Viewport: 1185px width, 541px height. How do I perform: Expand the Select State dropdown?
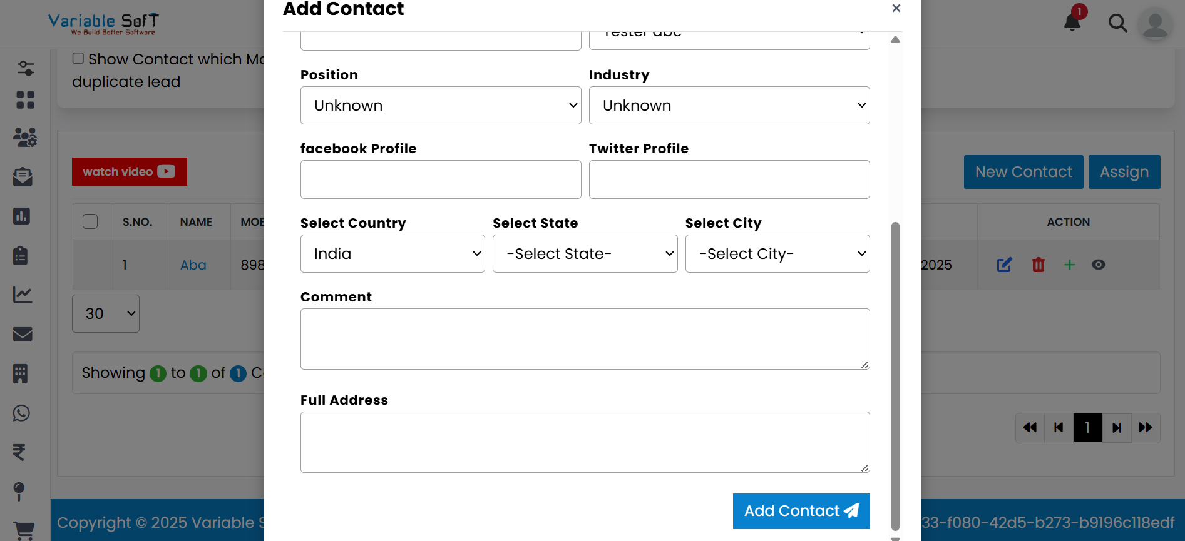585,253
